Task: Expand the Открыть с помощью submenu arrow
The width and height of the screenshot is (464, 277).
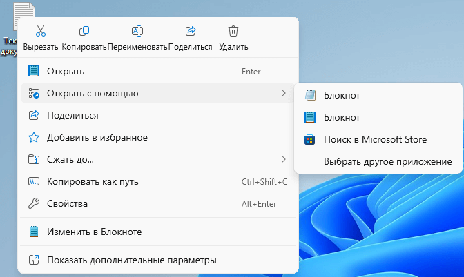Action: (283, 93)
